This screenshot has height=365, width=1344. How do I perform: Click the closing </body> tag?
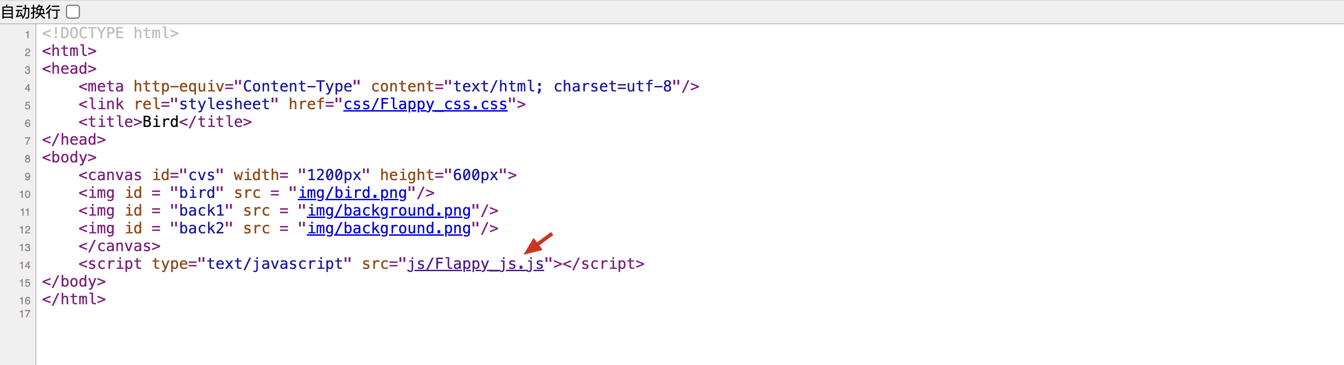[x=74, y=282]
